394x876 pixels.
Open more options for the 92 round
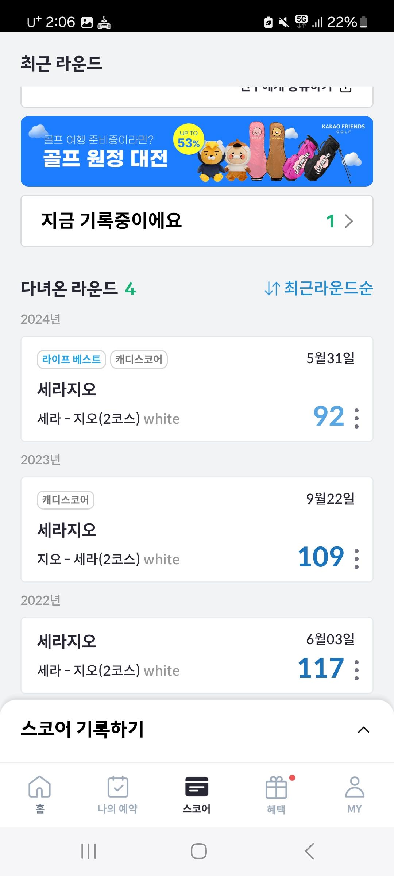356,418
